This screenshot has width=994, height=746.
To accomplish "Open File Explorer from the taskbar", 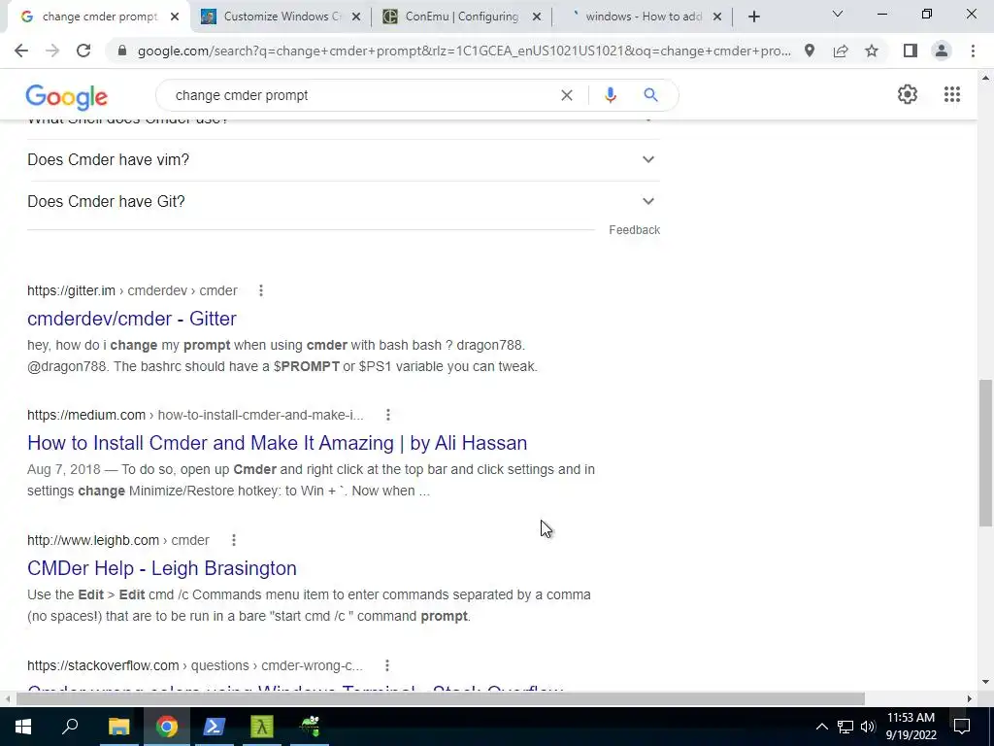I will coord(118,727).
